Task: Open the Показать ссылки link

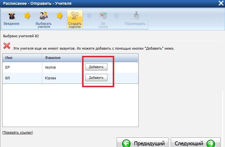Action: click(x=18, y=132)
